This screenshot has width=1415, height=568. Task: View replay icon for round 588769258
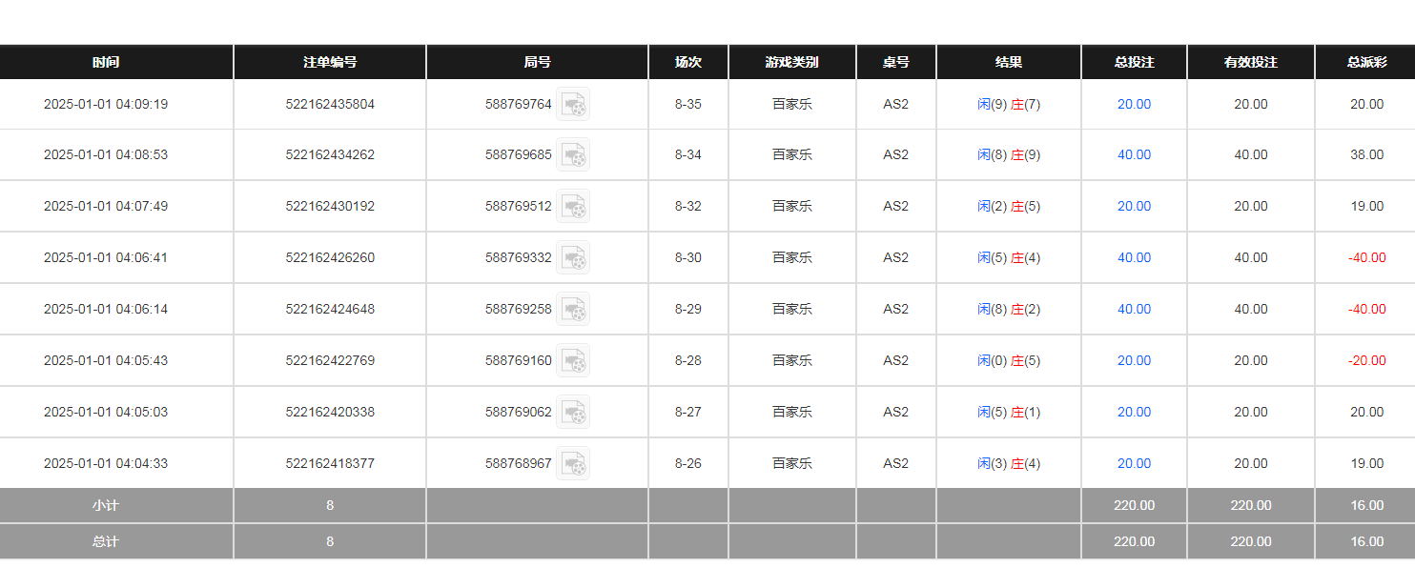tap(573, 310)
